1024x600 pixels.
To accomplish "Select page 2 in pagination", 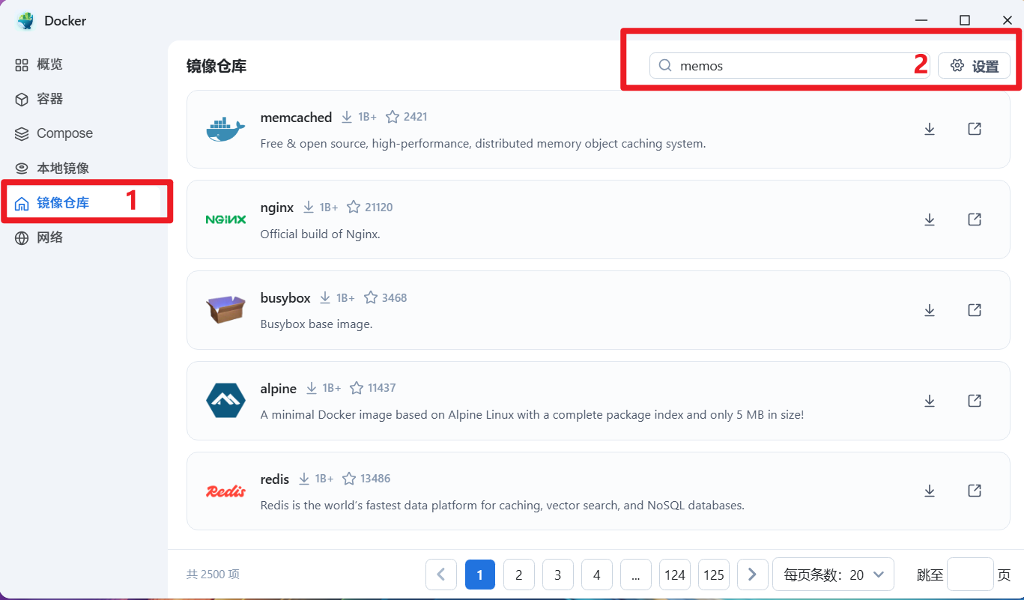I will [518, 575].
